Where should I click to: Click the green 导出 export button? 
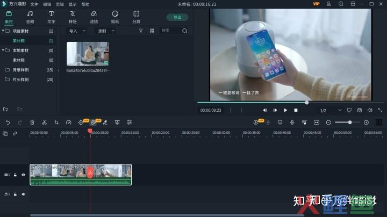click(177, 17)
